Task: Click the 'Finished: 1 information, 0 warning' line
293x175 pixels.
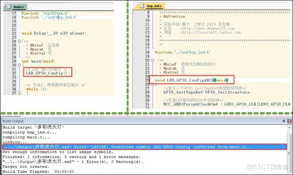Action: 71,157
